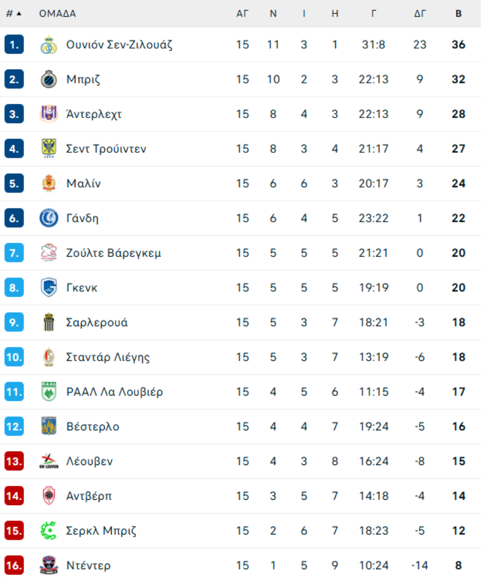Sort standings by ΟΜΑΔΑ column header
481x581 pixels.
pos(58,14)
